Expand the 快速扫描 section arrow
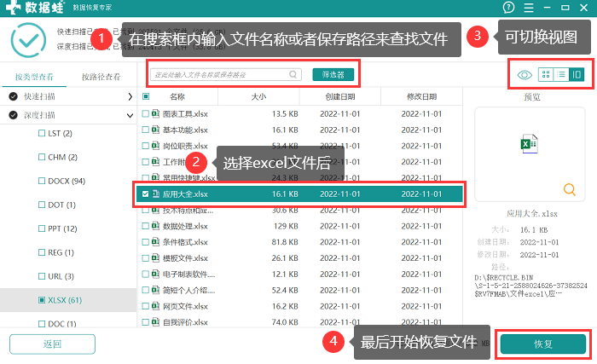This screenshot has width=597, height=364. (130, 96)
